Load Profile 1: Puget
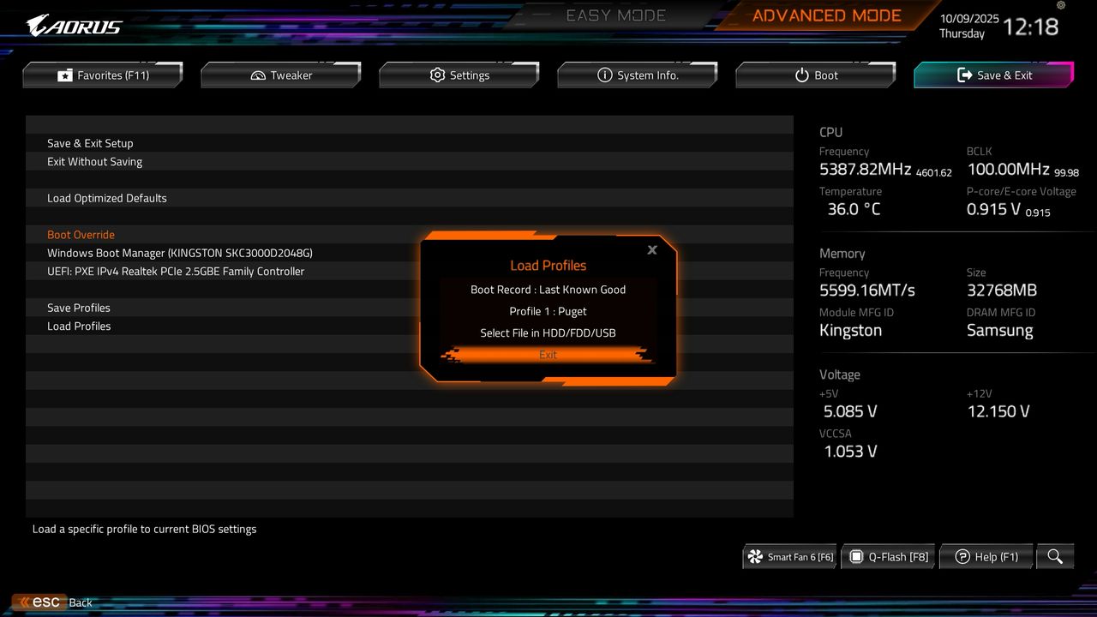The image size is (1097, 617). click(x=548, y=311)
